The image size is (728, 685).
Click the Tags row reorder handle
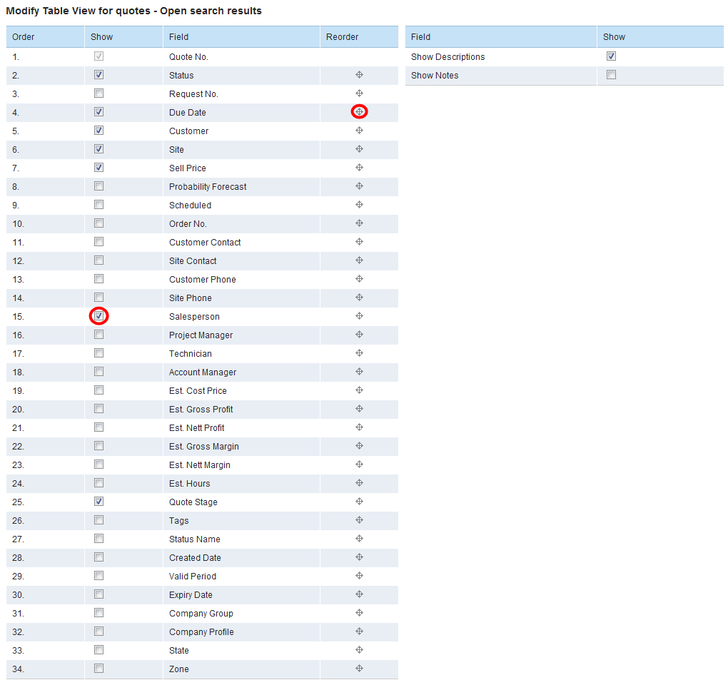point(359,520)
